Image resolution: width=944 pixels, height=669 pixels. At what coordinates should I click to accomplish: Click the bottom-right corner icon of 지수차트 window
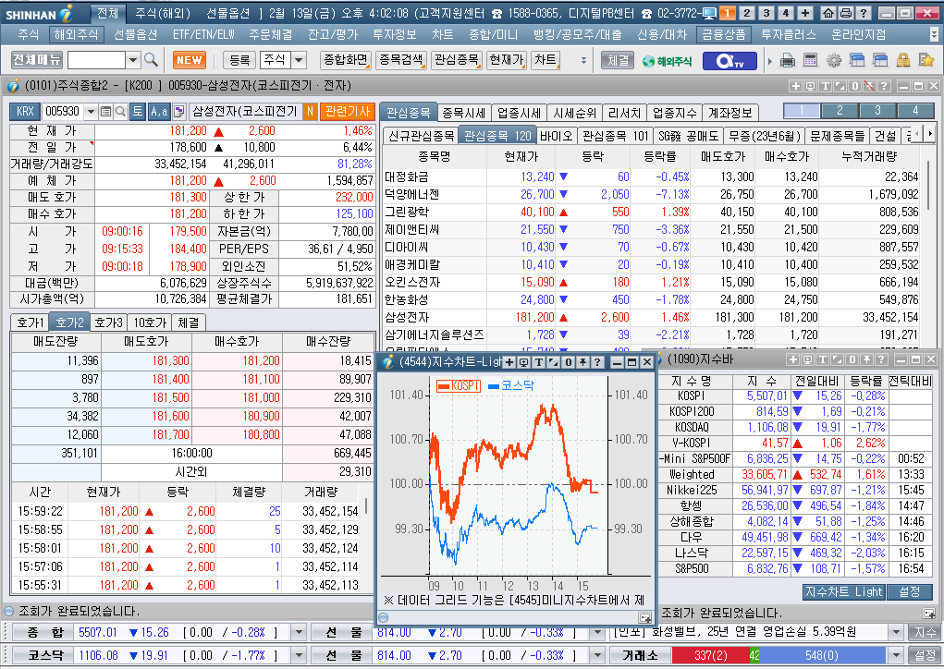(644, 618)
